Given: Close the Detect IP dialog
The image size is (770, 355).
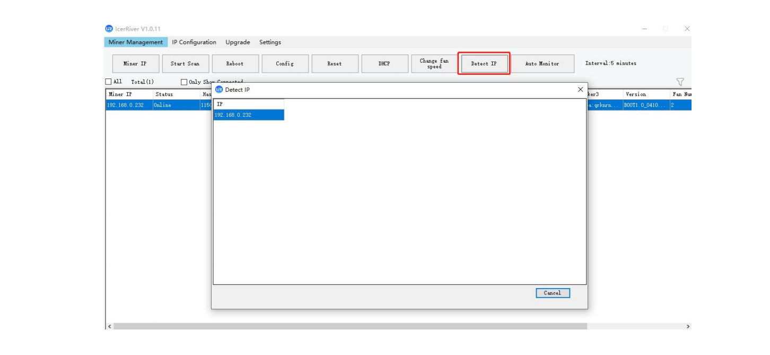Looking at the screenshot, I should pos(580,90).
